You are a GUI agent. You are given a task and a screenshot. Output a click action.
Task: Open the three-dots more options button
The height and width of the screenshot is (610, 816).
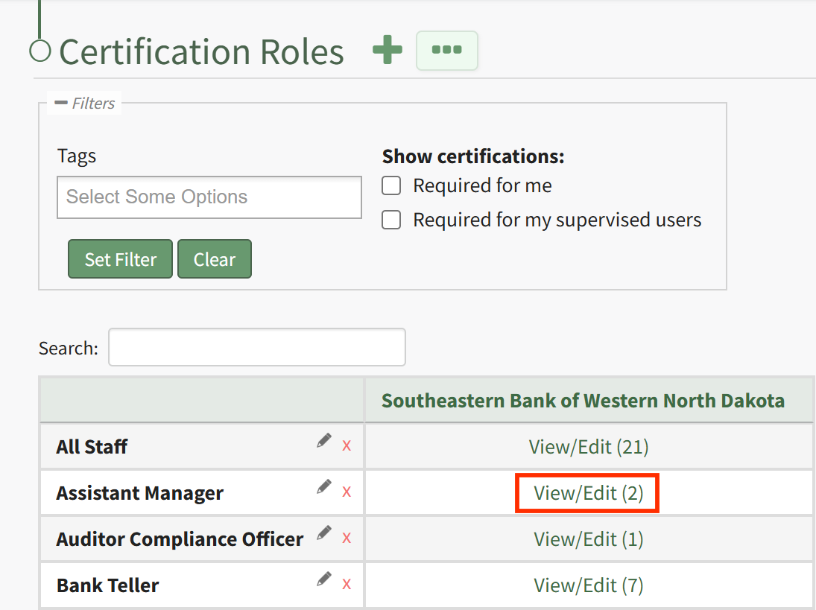coord(446,51)
